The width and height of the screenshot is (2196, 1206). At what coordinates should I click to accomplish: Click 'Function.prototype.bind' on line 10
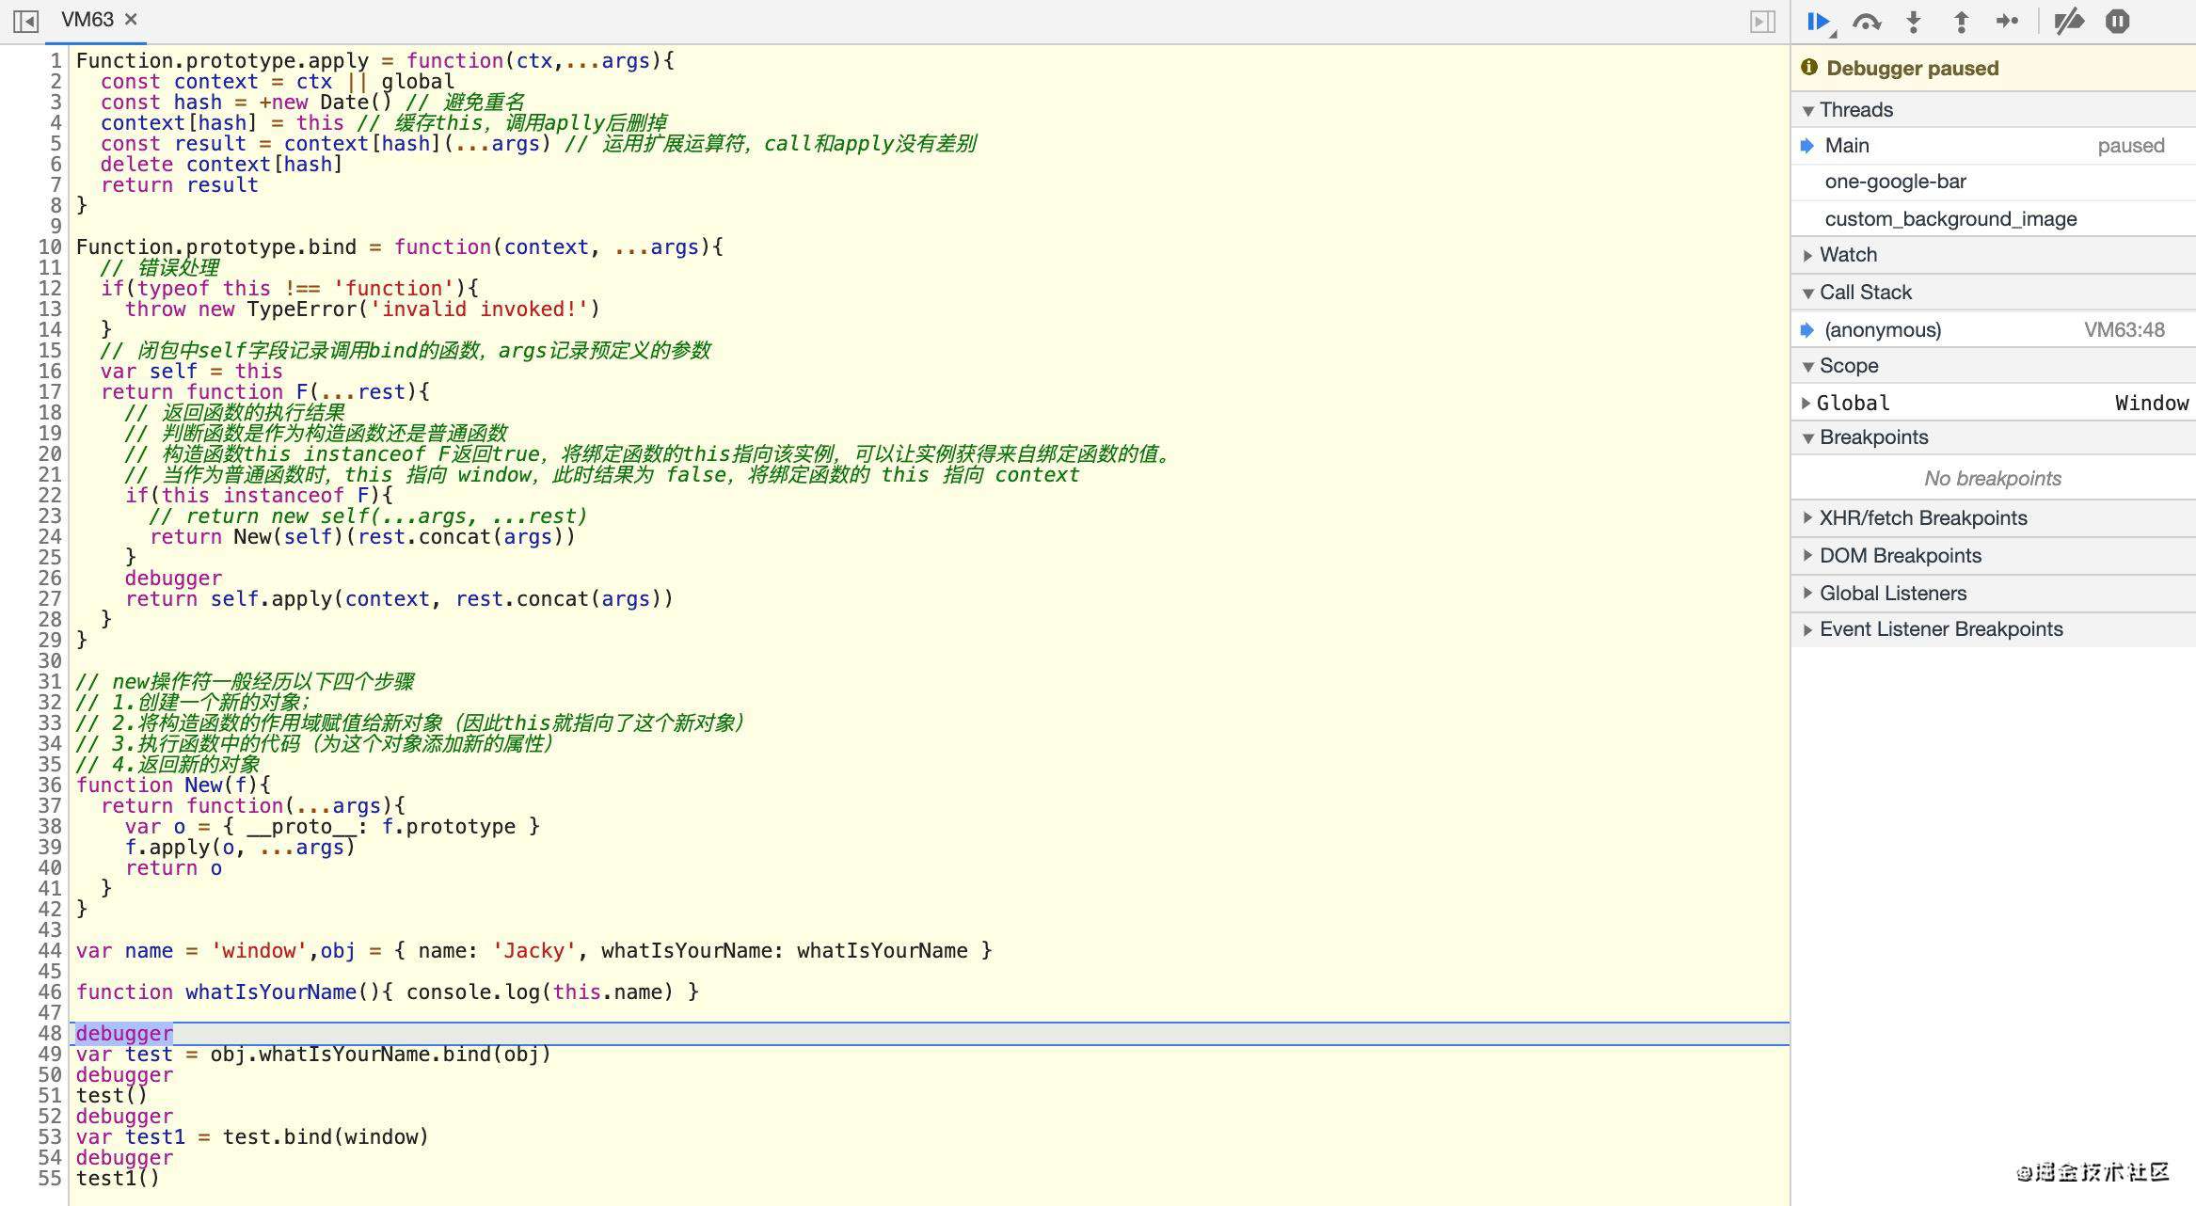coord(216,246)
